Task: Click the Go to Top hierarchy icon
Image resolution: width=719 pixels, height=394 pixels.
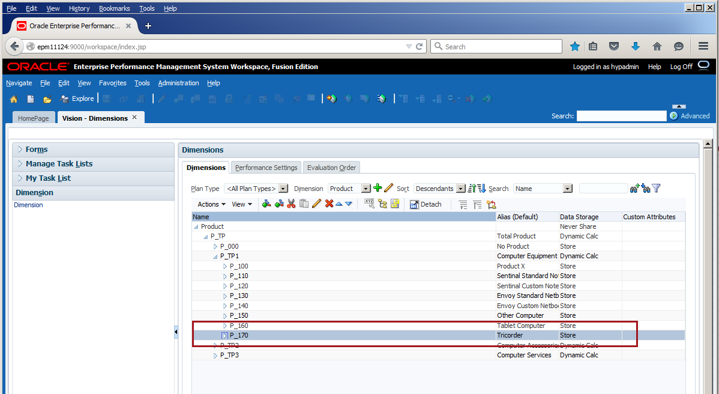Action: pyautogui.click(x=492, y=205)
